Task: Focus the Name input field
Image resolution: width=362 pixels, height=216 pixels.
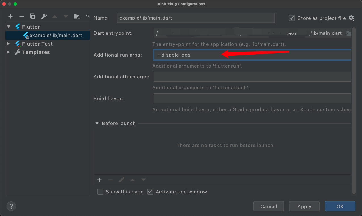Action: [x=196, y=18]
